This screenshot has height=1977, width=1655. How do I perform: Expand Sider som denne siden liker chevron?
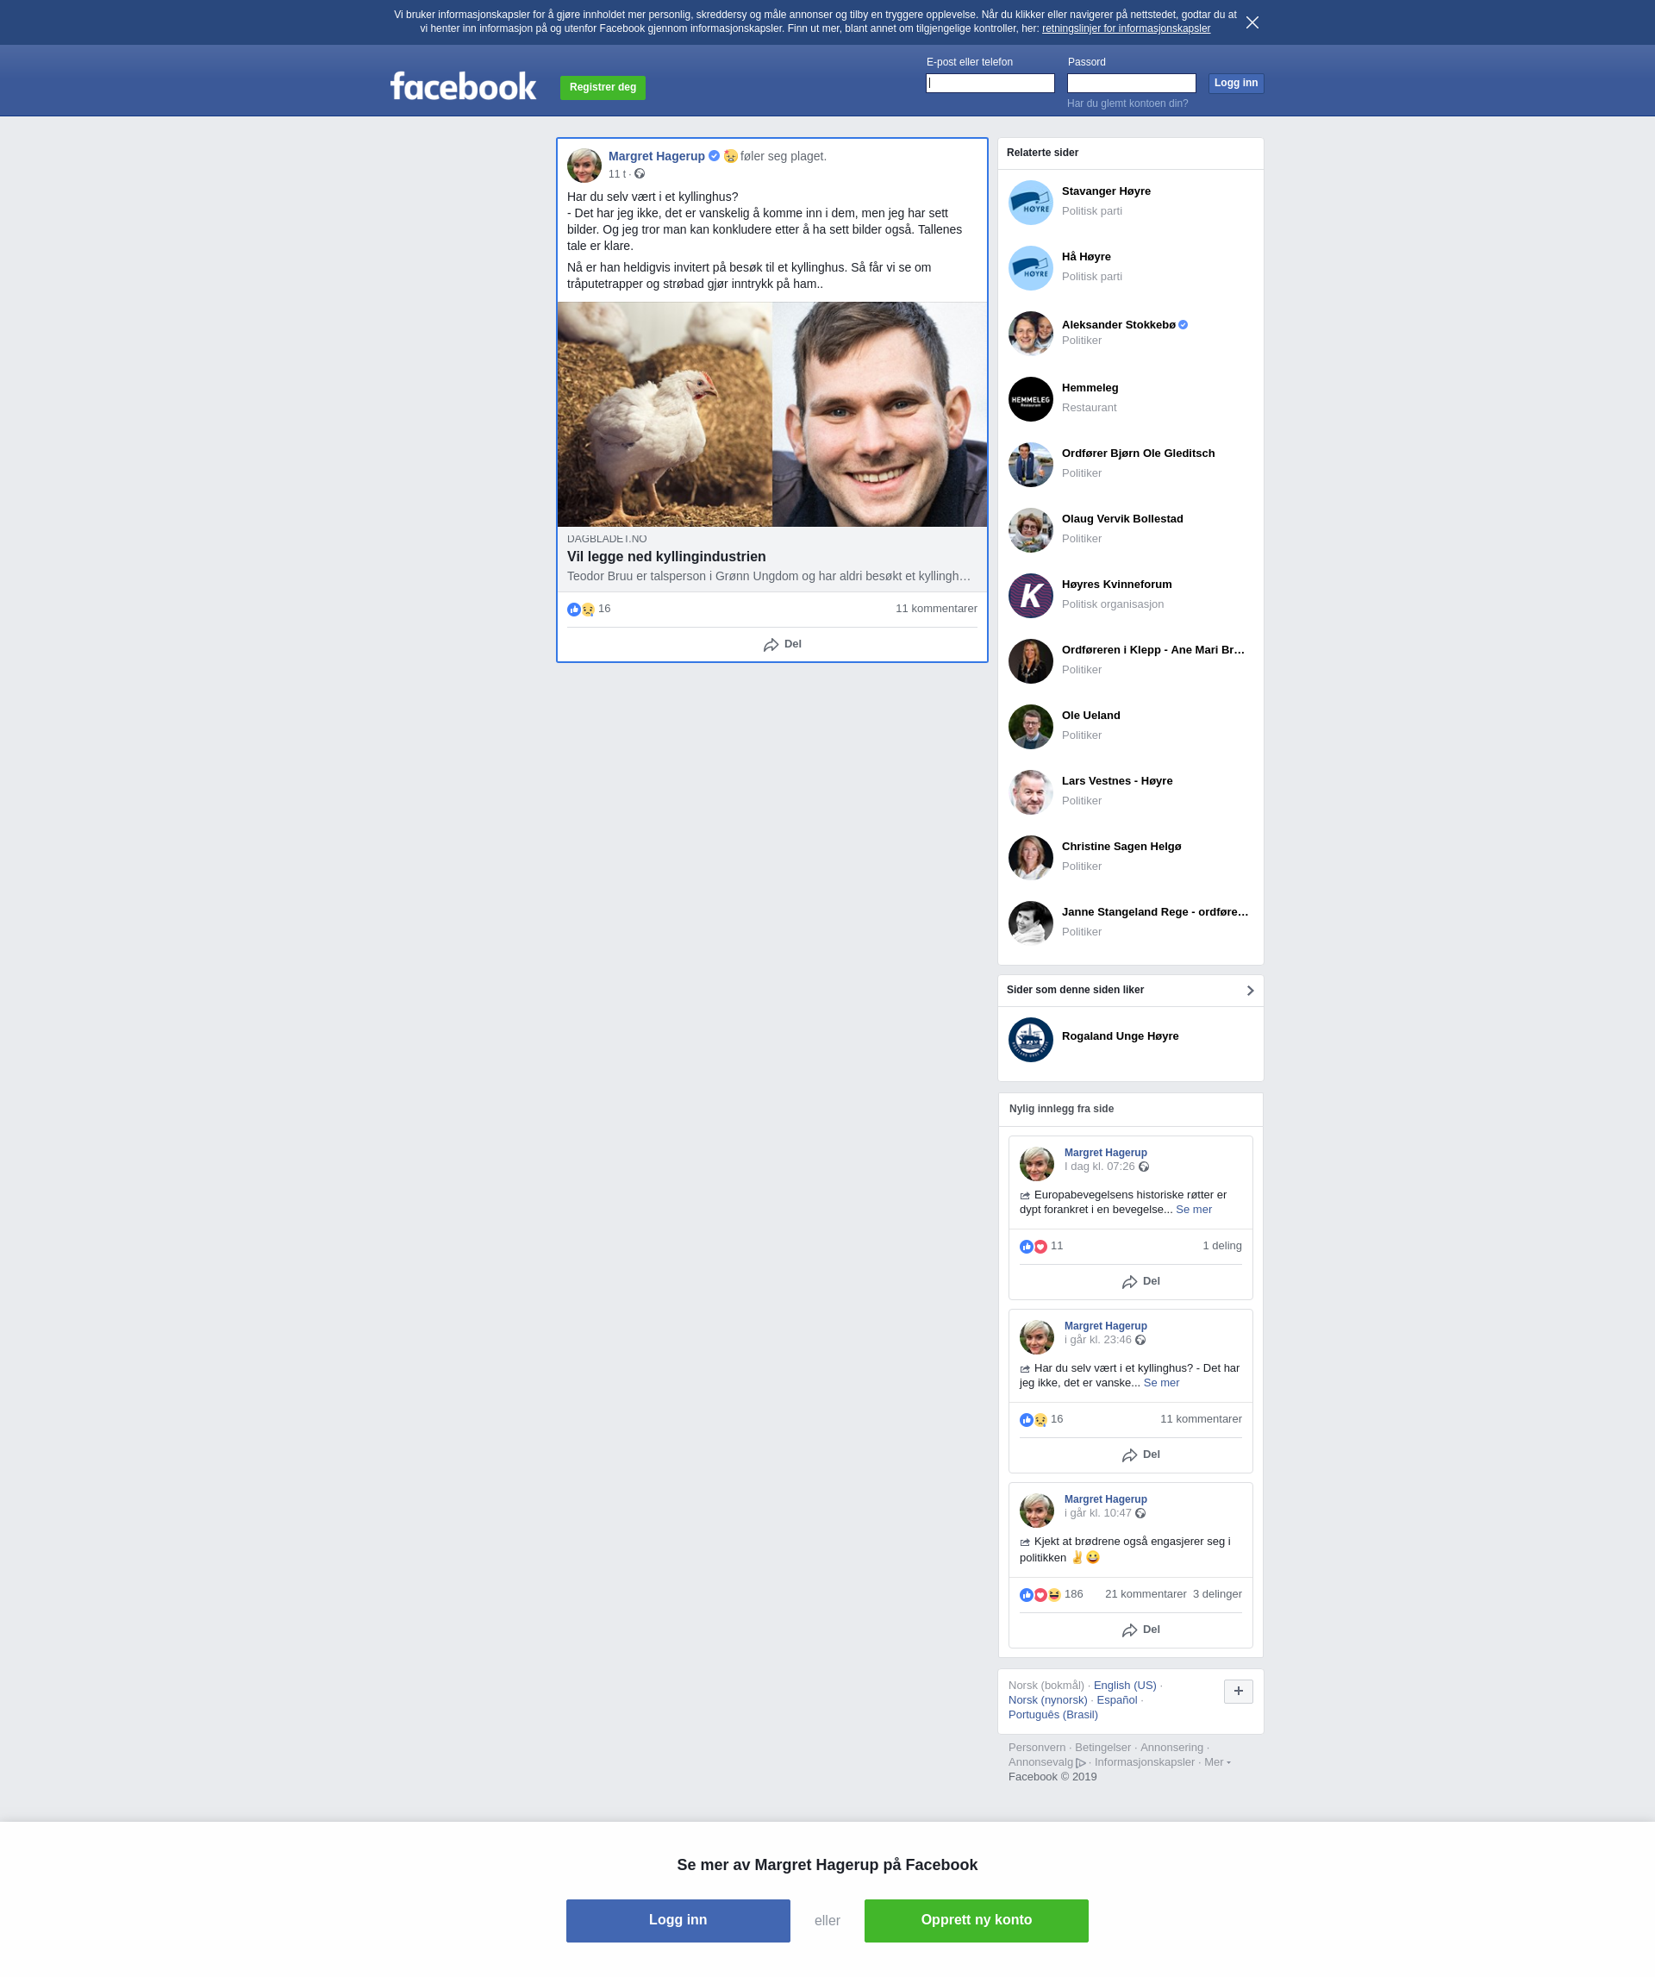click(1250, 991)
